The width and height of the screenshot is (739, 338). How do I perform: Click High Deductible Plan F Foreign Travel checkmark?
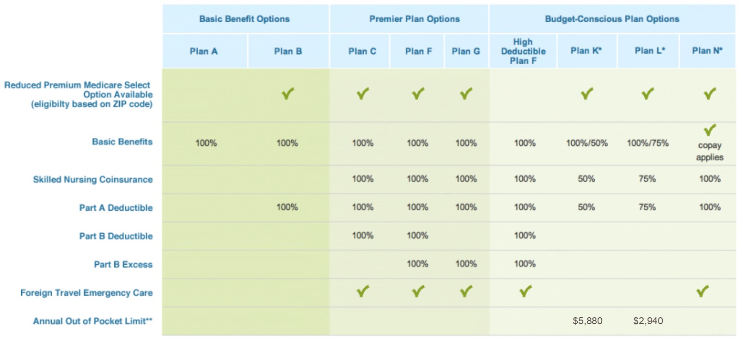[525, 291]
